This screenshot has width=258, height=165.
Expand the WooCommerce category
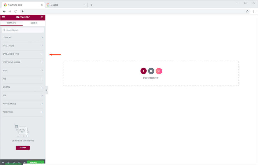22,104
